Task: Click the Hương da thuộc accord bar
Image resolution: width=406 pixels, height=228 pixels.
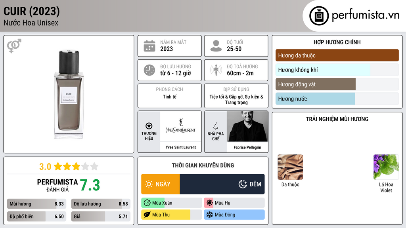Action: [337, 55]
